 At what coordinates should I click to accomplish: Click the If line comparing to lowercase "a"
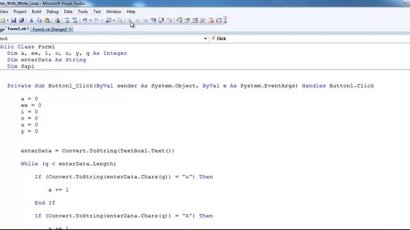coord(124,177)
